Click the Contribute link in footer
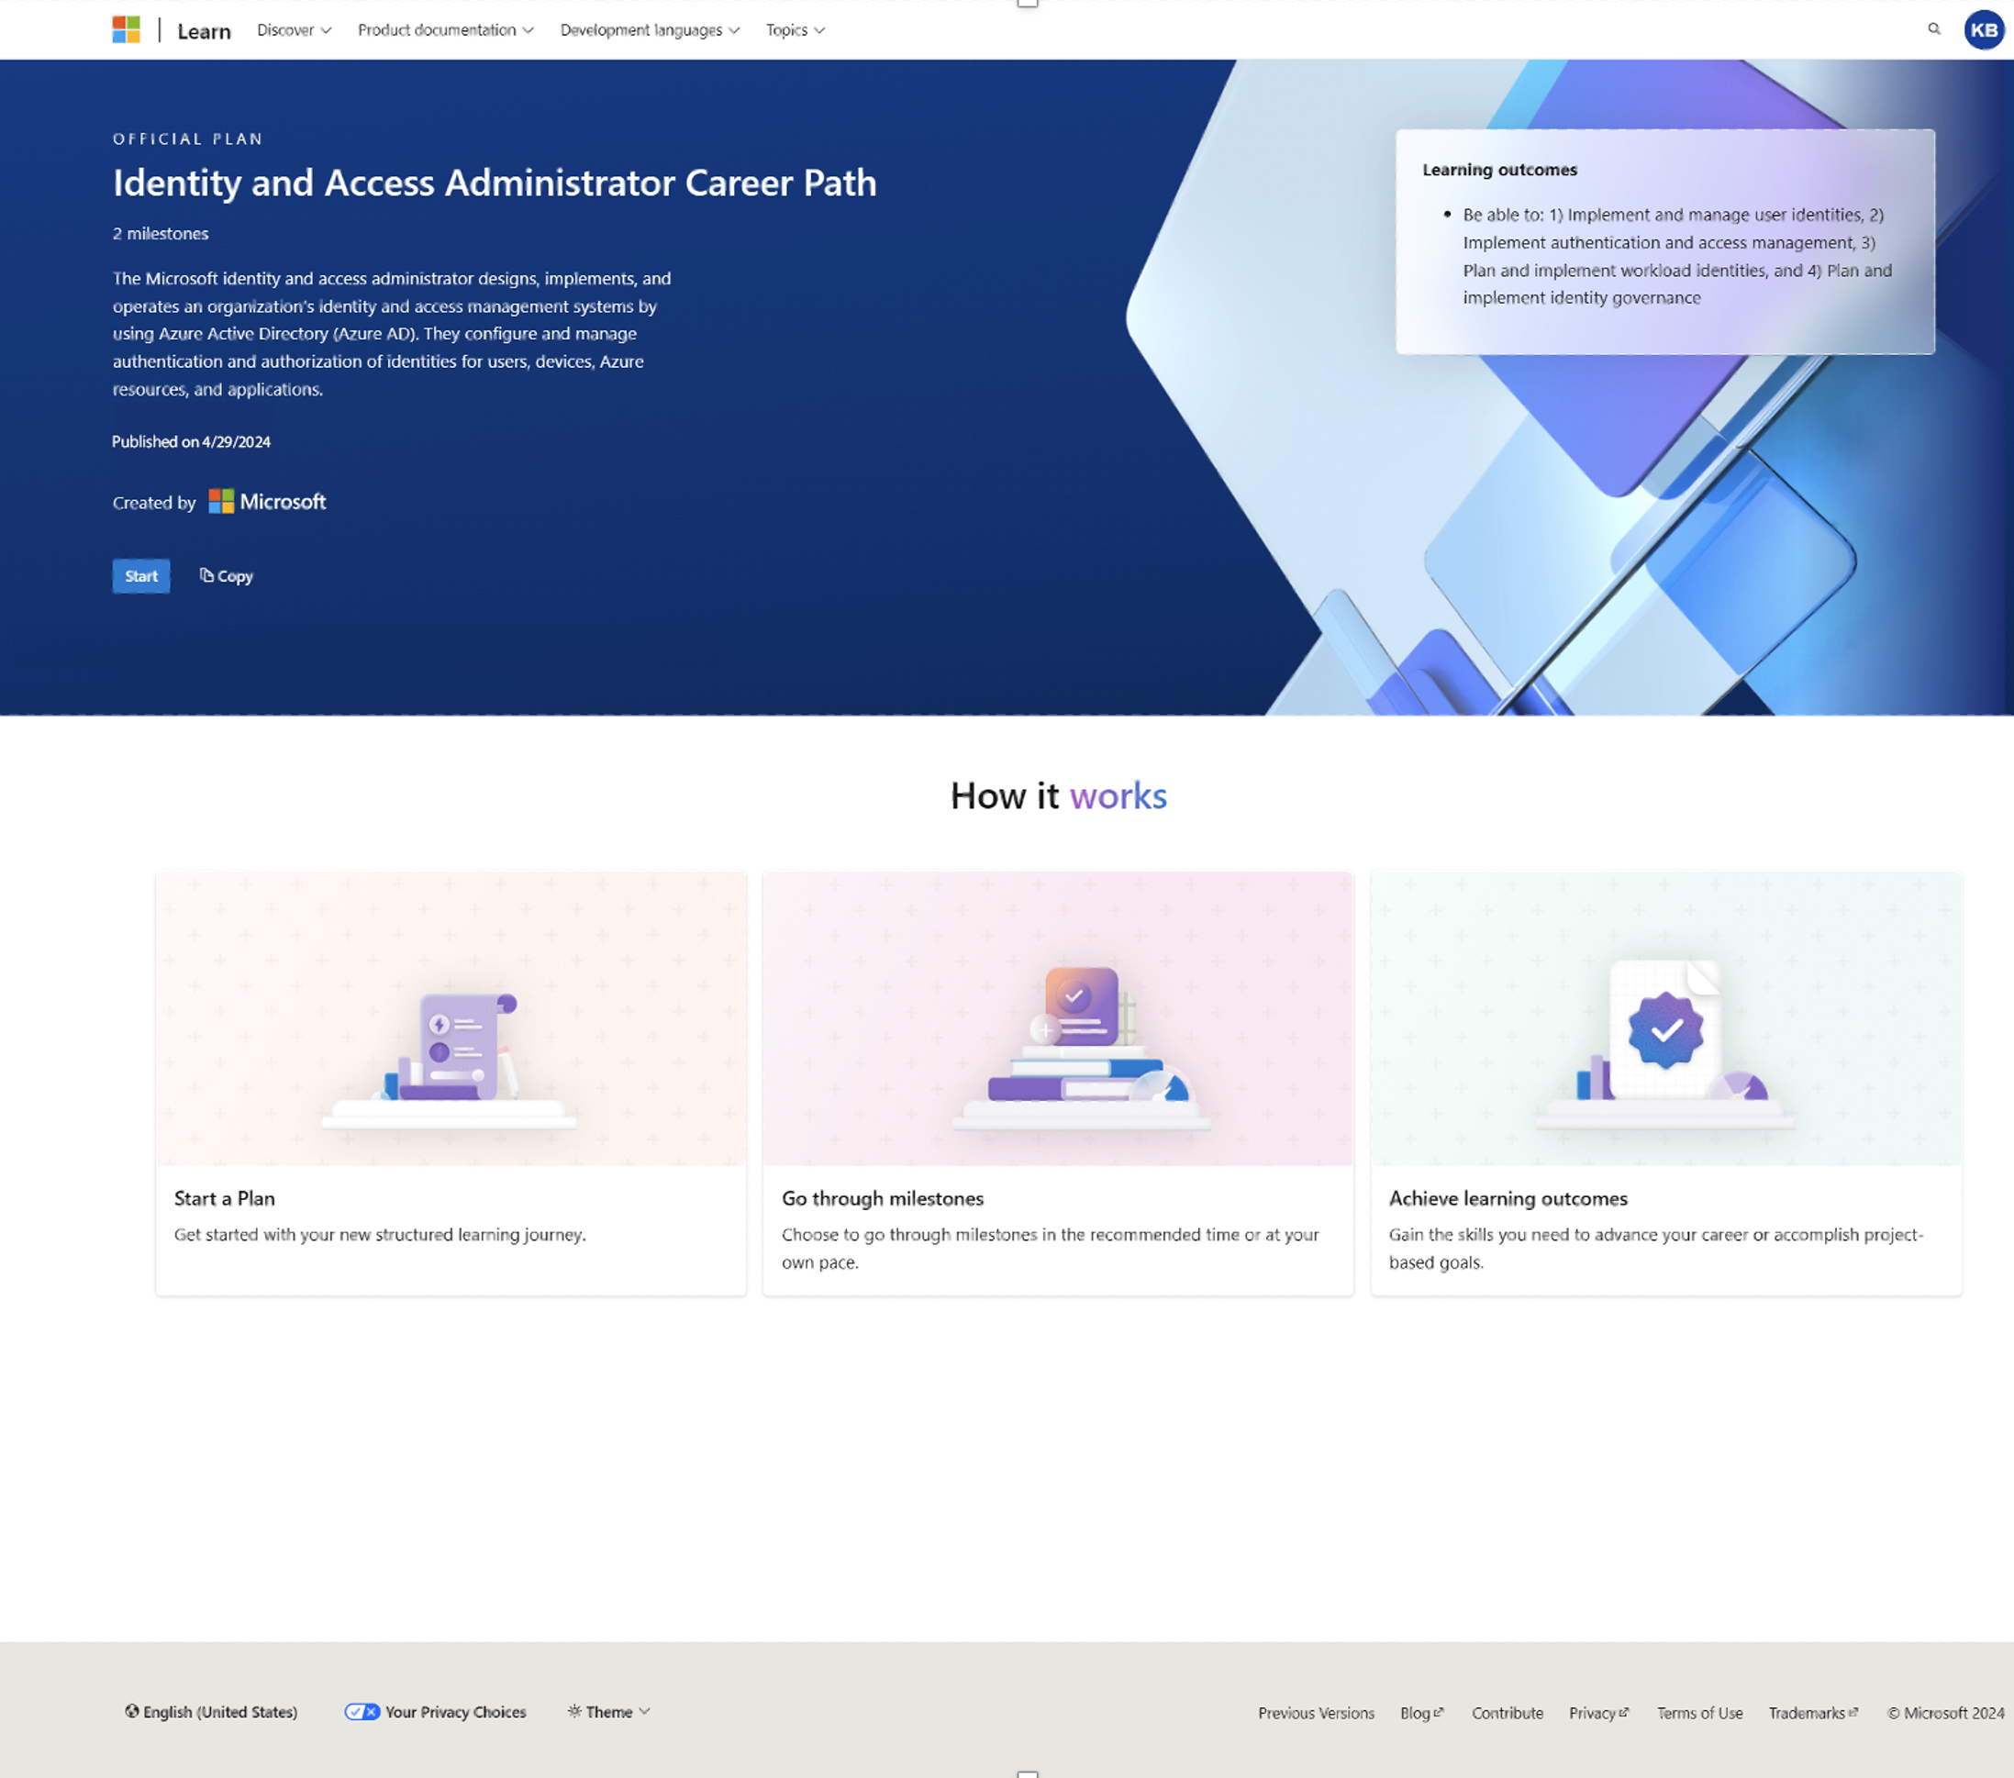Screen dimensions: 2014x1778 [x=1506, y=1711]
